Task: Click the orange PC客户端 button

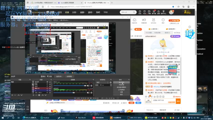Action: click(x=174, y=21)
